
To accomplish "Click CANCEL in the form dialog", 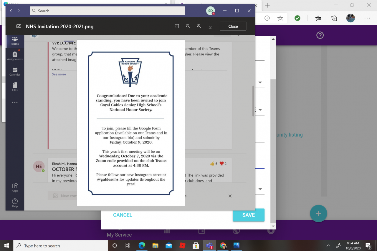I will (123, 215).
